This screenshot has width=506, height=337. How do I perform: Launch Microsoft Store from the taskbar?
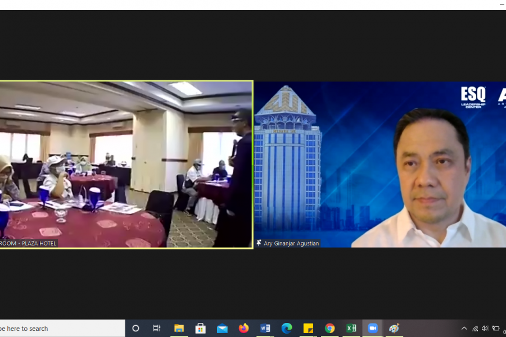coord(200,329)
